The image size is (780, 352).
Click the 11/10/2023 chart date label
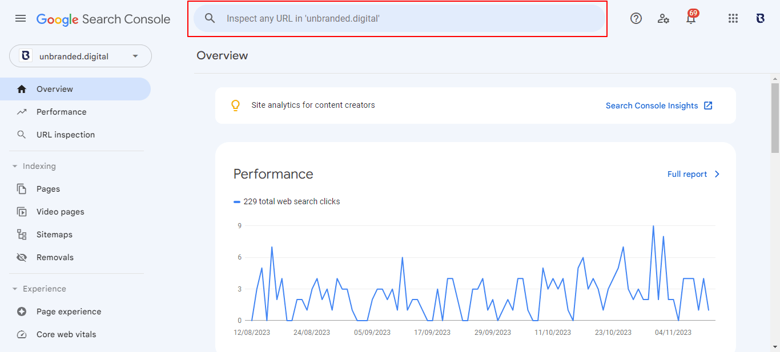click(553, 332)
